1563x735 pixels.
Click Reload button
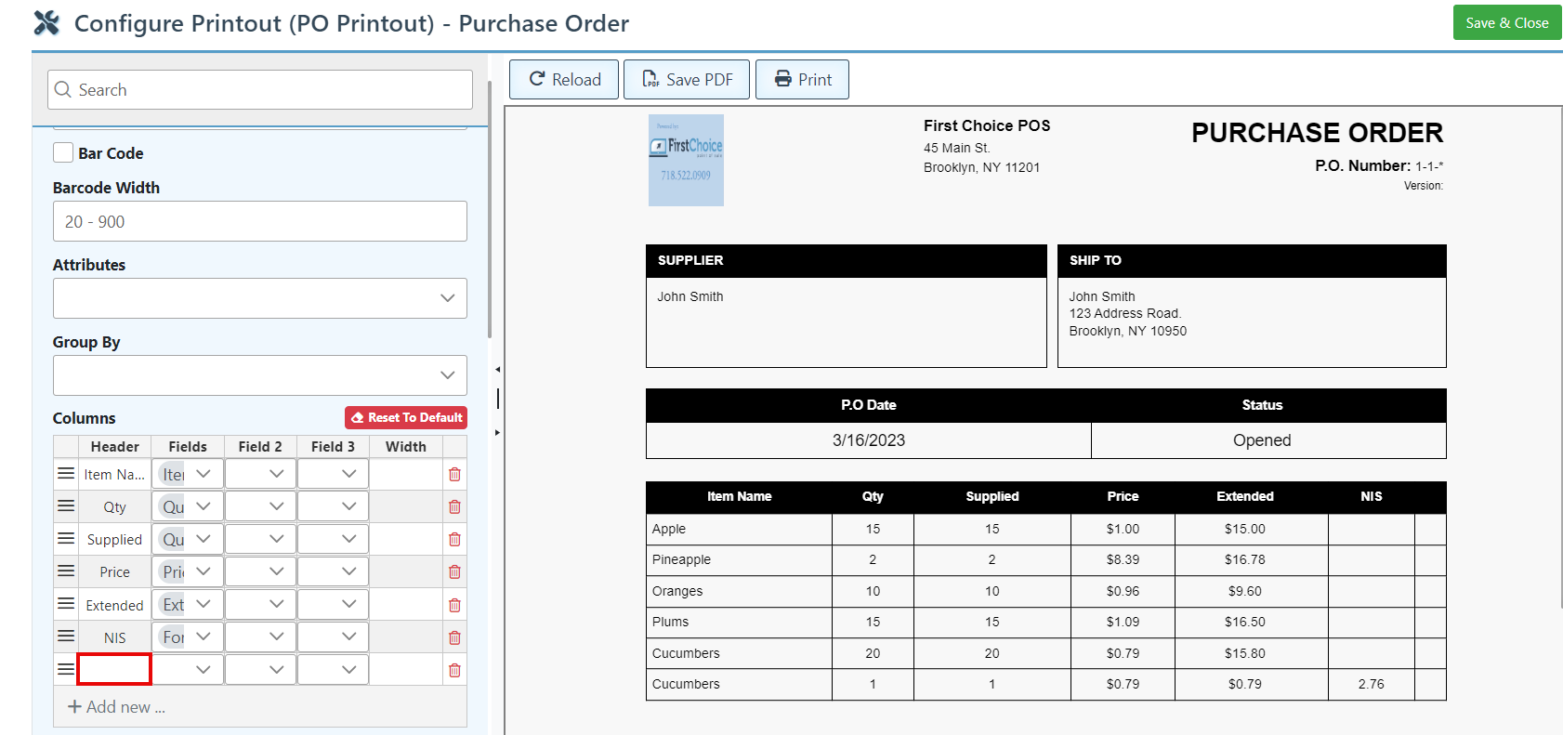(564, 80)
